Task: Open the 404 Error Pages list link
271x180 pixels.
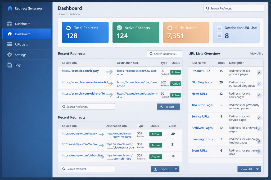Action: 202,105
